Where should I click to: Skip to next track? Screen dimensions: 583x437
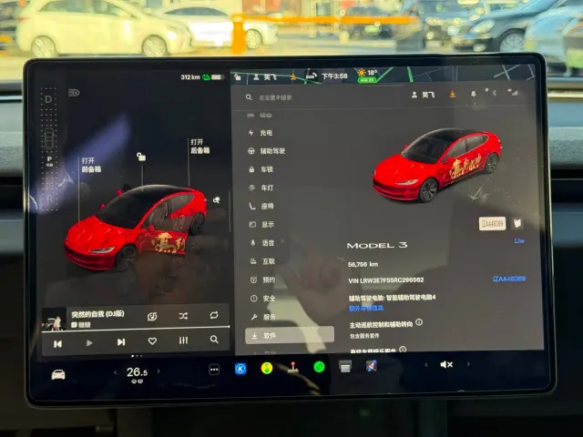(121, 342)
